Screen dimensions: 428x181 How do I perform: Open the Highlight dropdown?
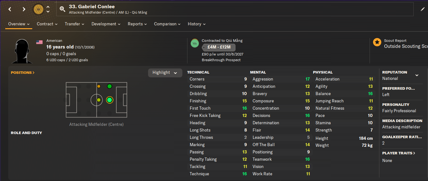[x=165, y=73]
